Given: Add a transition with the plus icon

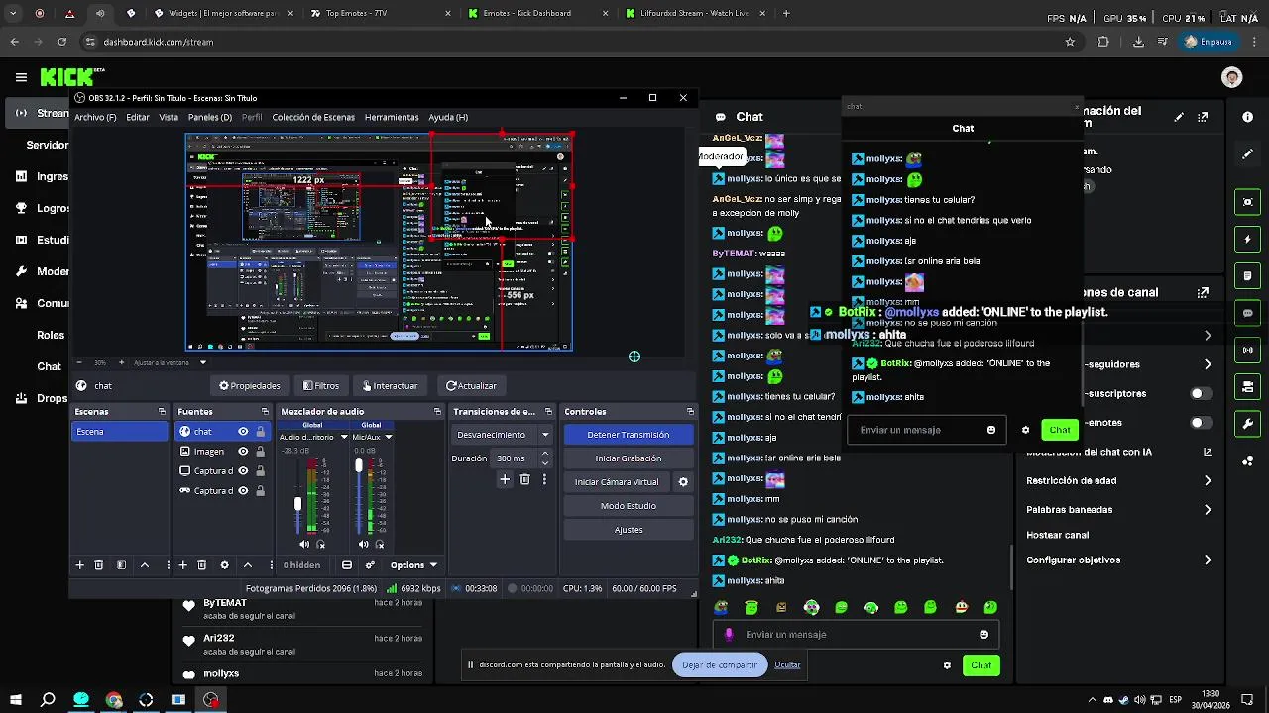Looking at the screenshot, I should (505, 479).
